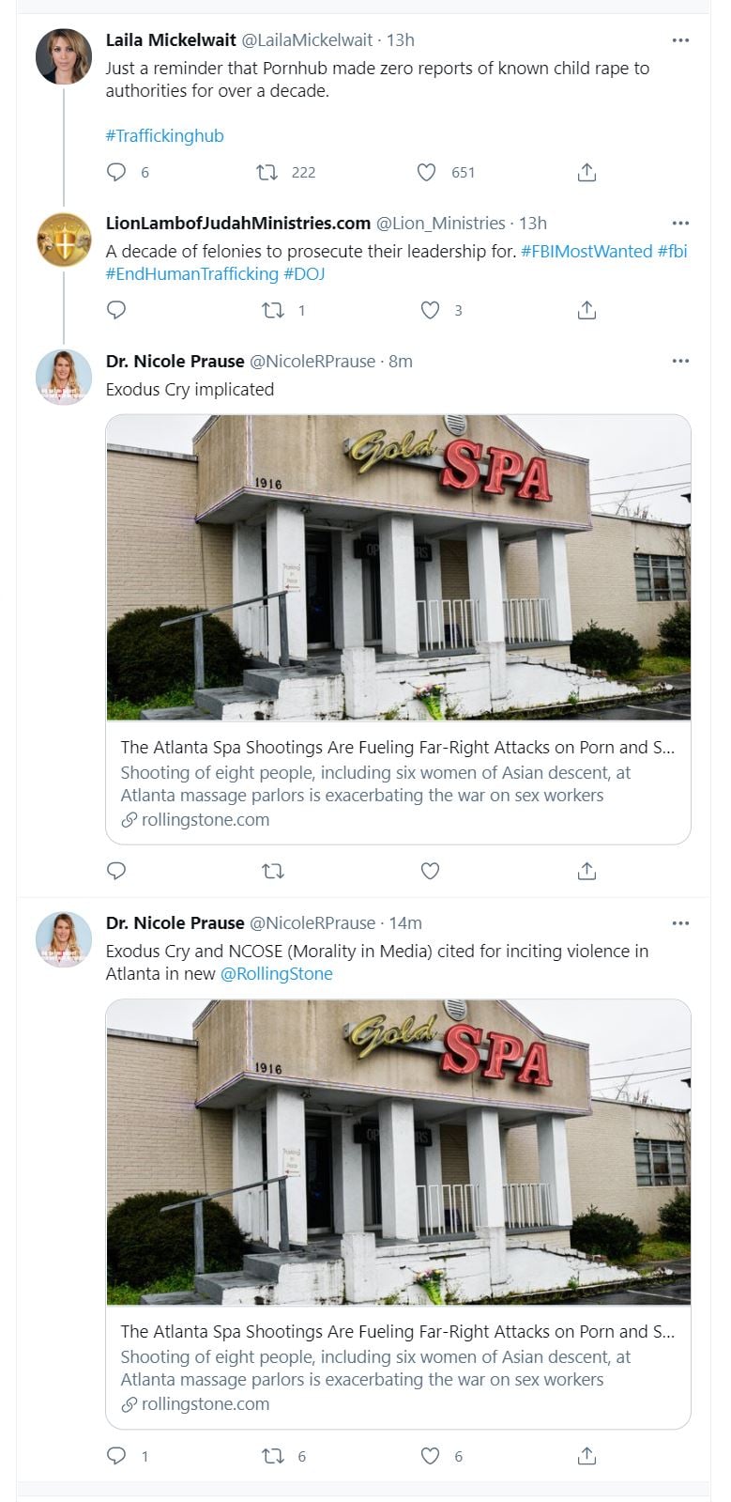Open more options on Lion_Ministries tweet
The width and height of the screenshot is (731, 1502).
coord(681,223)
